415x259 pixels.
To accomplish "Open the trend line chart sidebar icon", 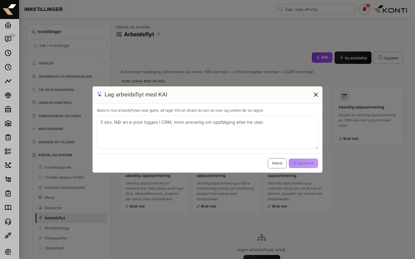I will pos(8,81).
